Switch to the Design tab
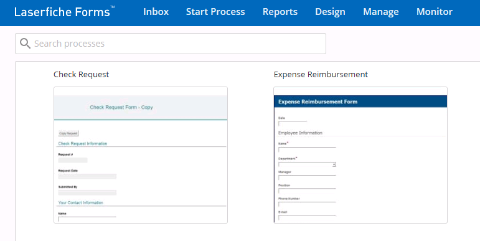 330,12
